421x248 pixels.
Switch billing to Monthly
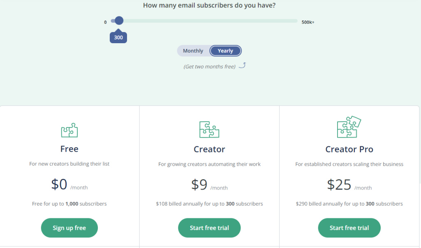[193, 51]
